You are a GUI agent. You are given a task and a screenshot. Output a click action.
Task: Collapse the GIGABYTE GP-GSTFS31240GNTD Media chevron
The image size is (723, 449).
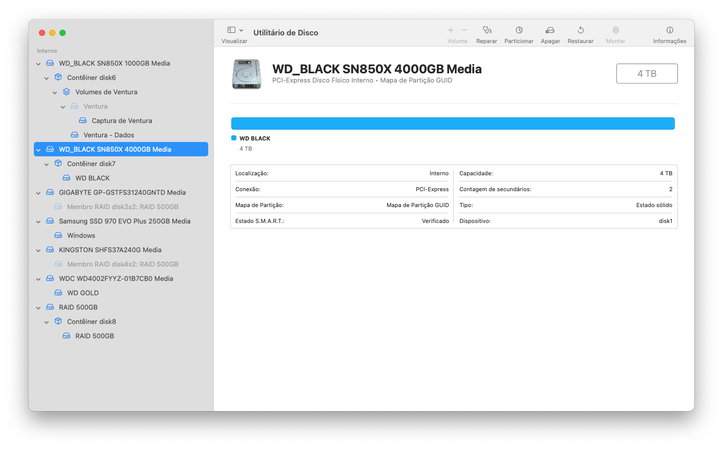38,193
